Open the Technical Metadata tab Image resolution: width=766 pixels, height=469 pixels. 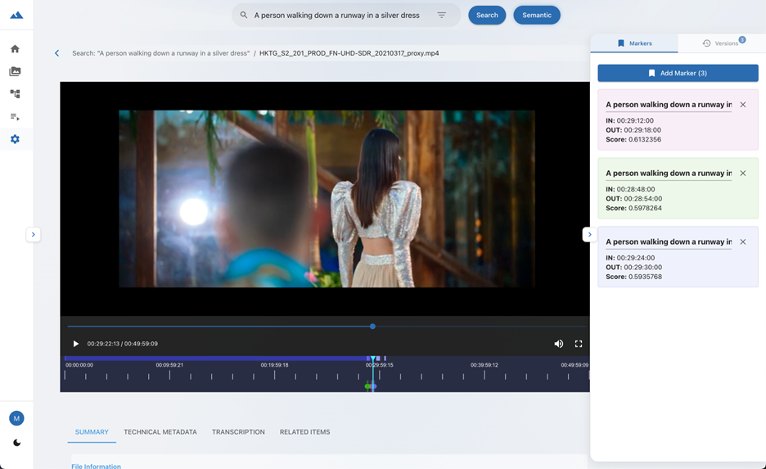(x=160, y=432)
